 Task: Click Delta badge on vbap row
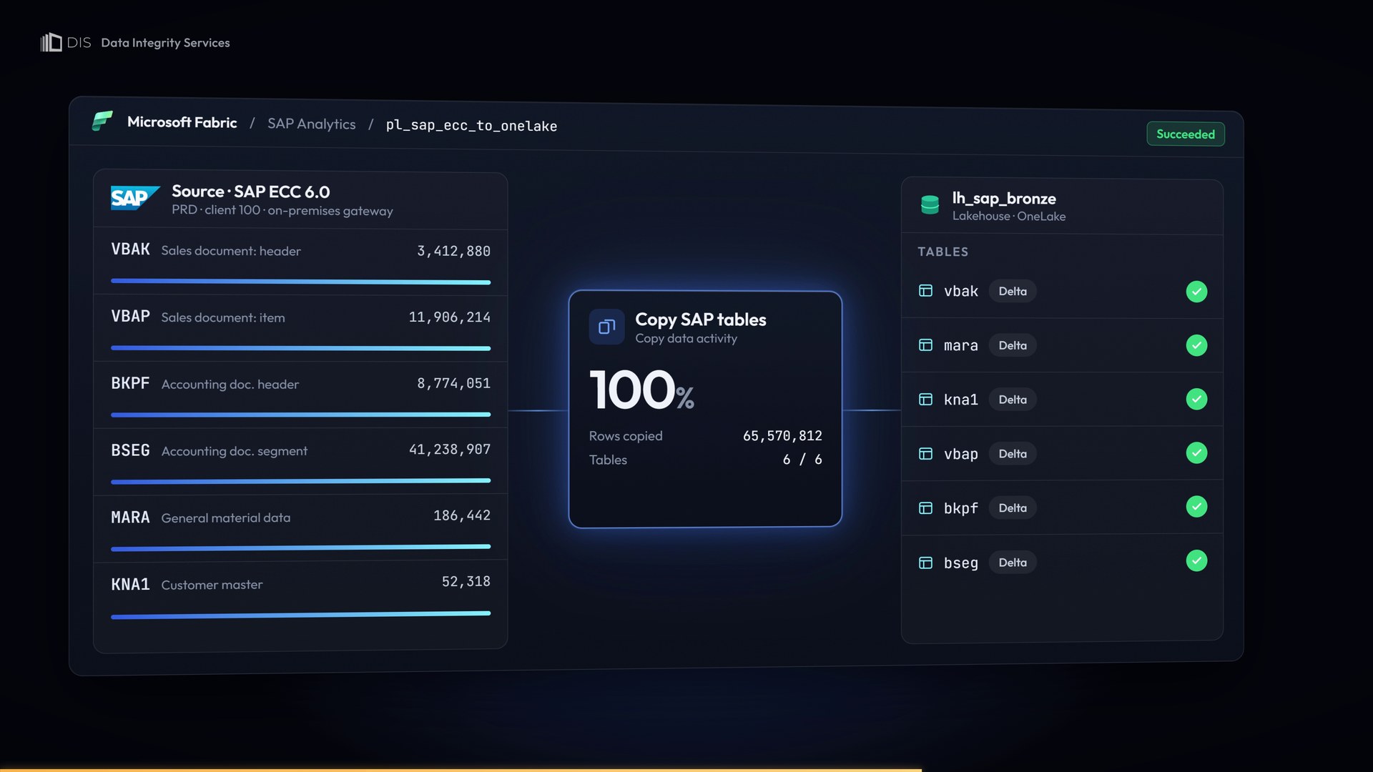1013,454
